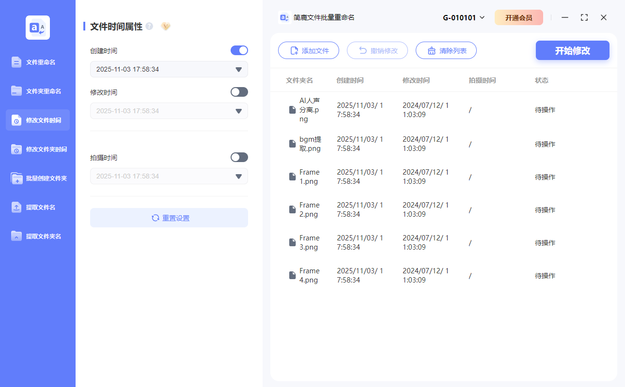Switch to the 修改文件夹时间 tool
Viewport: 625px width, 387px height.
tap(37, 149)
